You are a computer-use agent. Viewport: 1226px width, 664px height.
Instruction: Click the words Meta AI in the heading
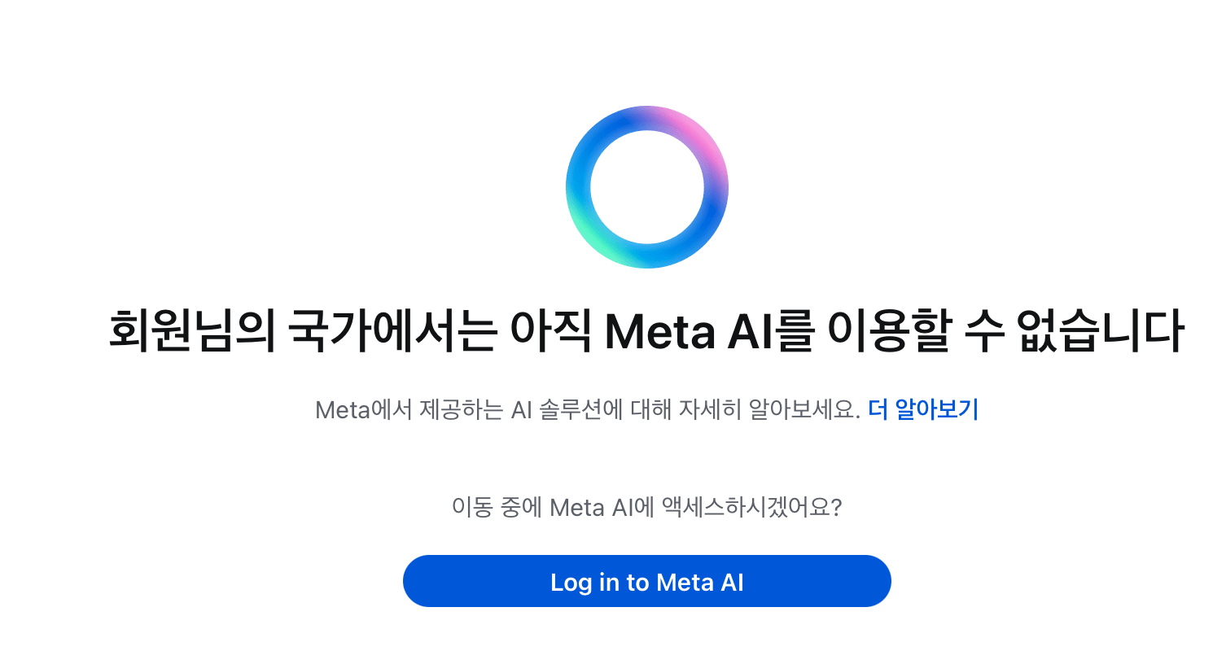click(x=689, y=332)
